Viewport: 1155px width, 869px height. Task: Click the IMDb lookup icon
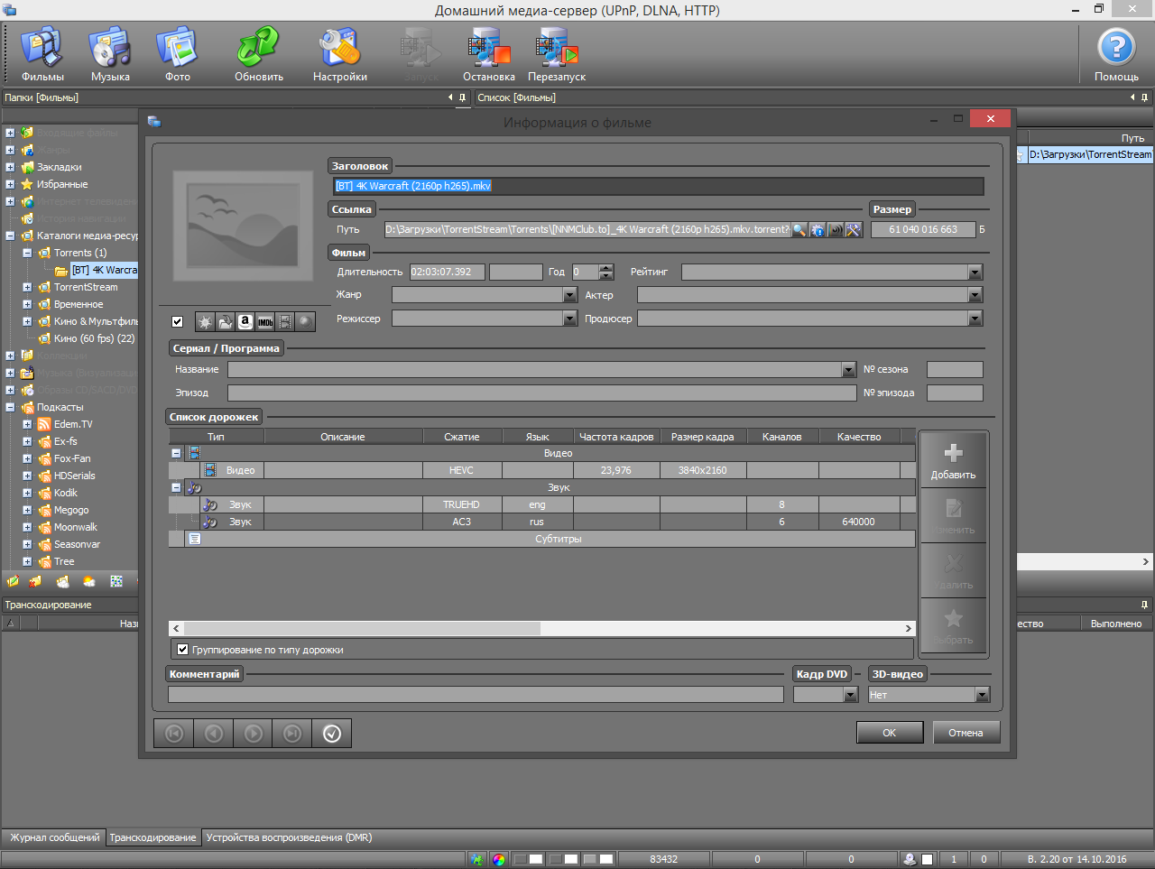pos(265,321)
